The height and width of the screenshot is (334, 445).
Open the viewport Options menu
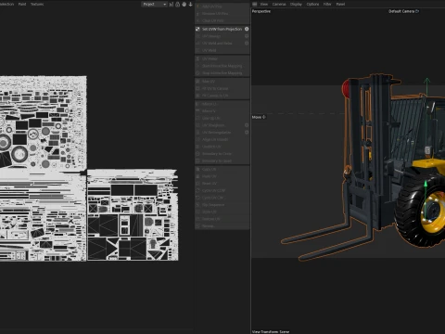pyautogui.click(x=312, y=4)
